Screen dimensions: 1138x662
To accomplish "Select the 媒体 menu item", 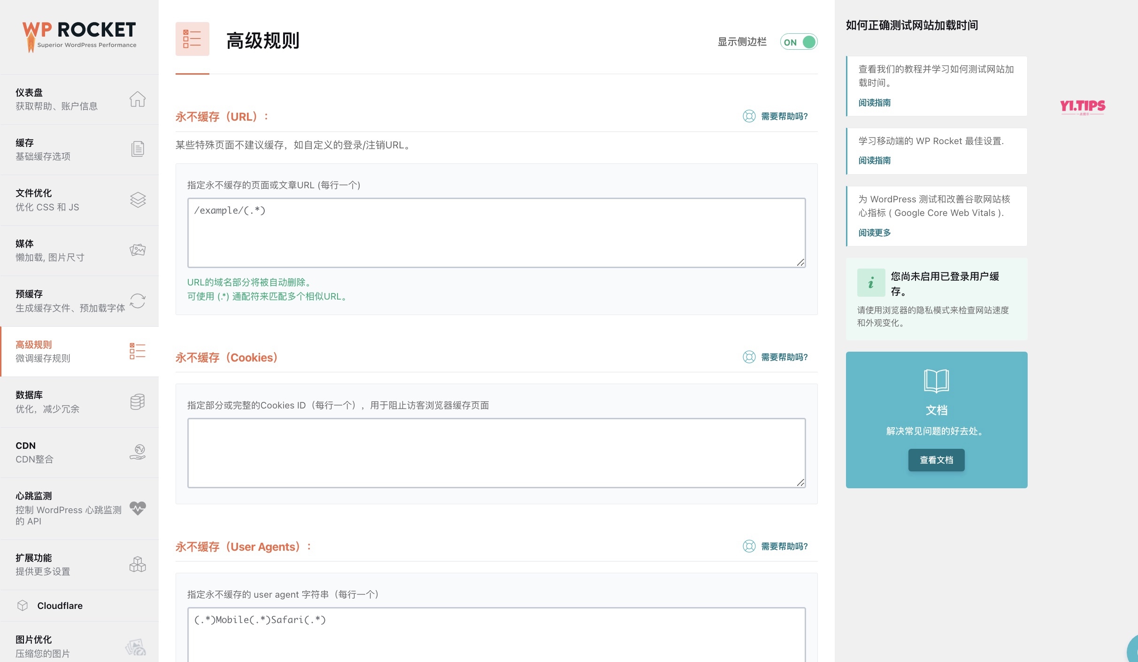I will coord(79,251).
